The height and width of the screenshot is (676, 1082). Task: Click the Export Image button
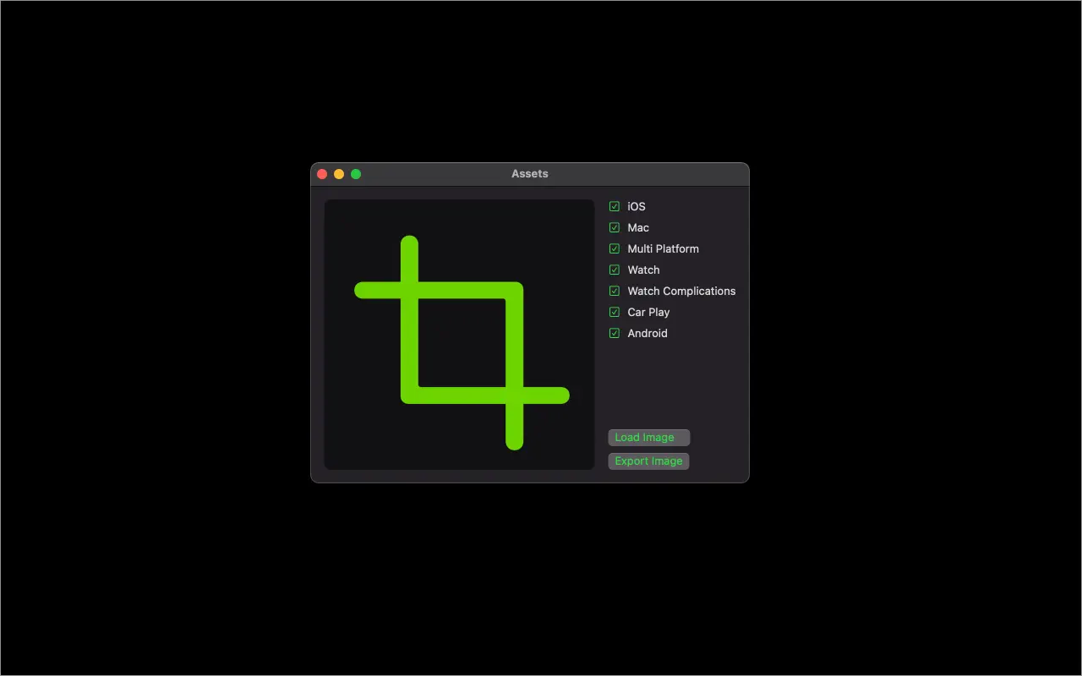(648, 461)
